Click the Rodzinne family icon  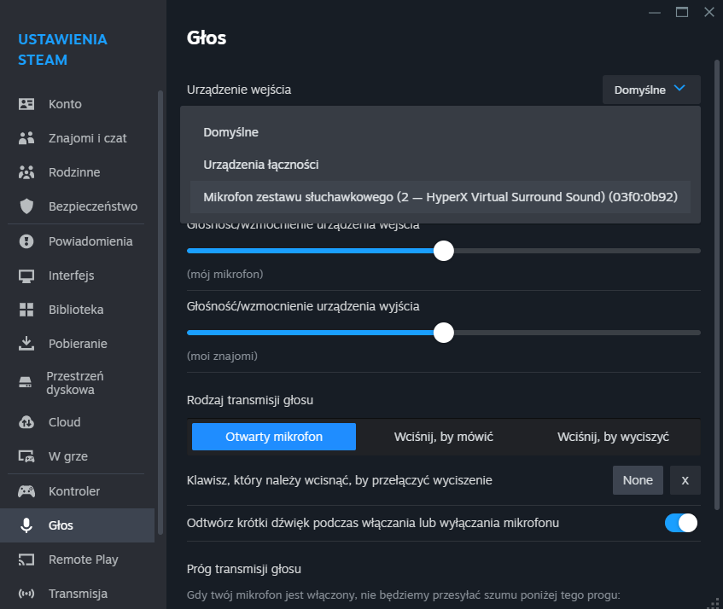(26, 172)
